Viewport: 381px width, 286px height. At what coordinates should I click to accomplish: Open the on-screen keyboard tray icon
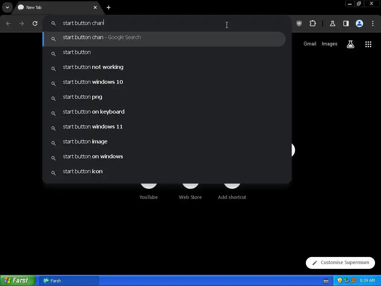pyautogui.click(x=326, y=281)
